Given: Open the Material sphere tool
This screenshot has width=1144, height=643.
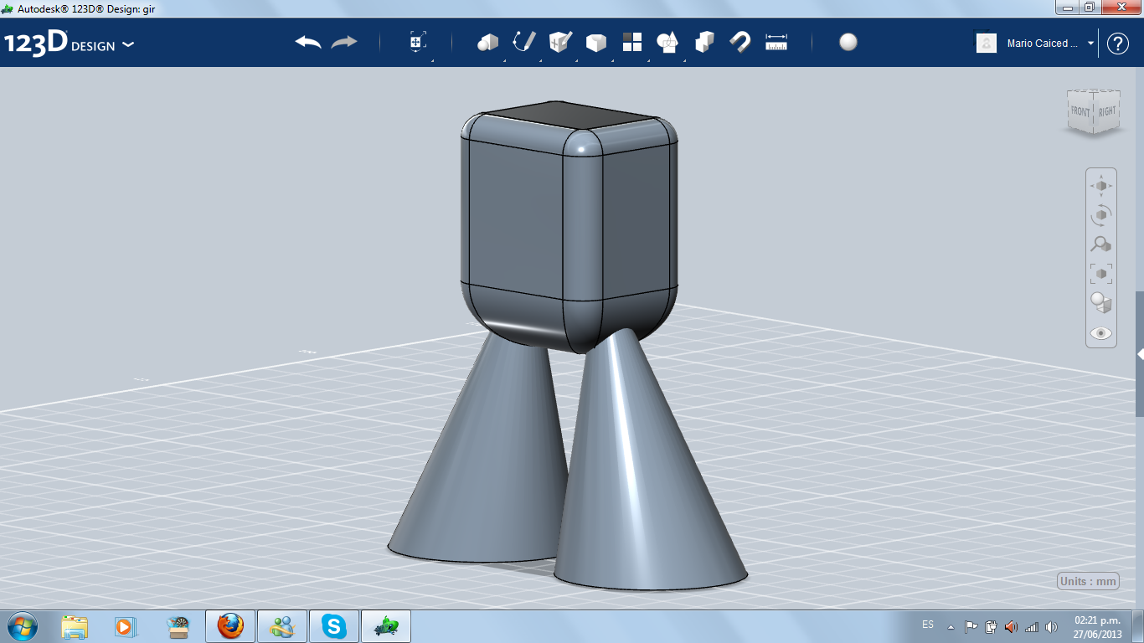Looking at the screenshot, I should pyautogui.click(x=848, y=42).
